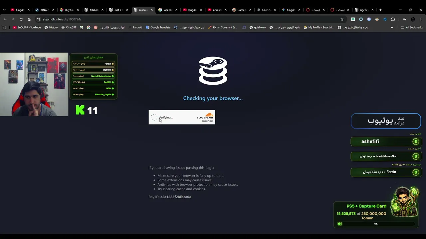Close the Gamep tab
The width and height of the screenshot is (426, 239).
pyautogui.click(x=250, y=10)
